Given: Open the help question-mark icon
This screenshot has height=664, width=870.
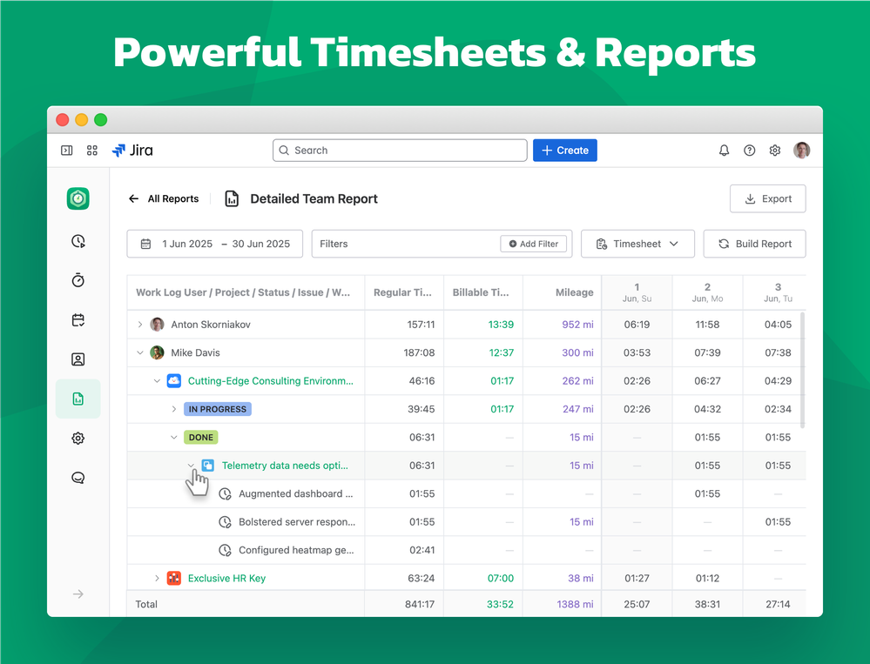Looking at the screenshot, I should tap(750, 151).
